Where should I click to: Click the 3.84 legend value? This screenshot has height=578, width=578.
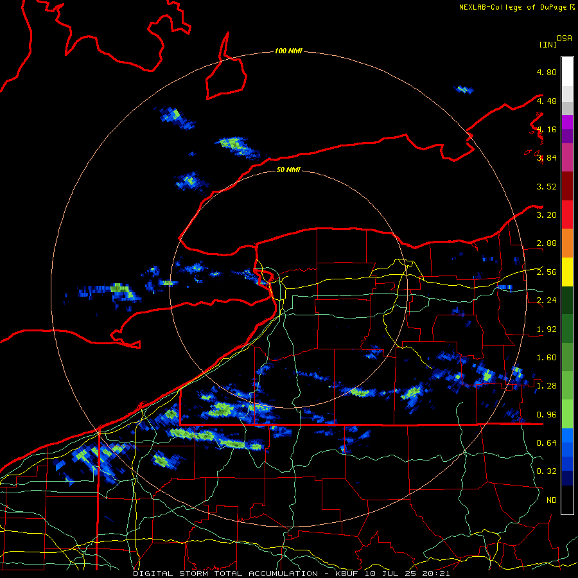point(547,158)
